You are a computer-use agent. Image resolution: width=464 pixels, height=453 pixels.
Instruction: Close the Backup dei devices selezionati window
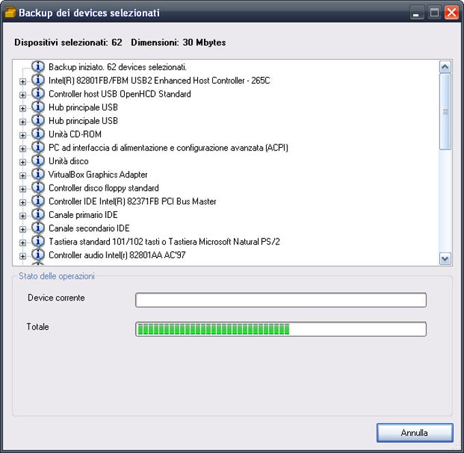452,13
